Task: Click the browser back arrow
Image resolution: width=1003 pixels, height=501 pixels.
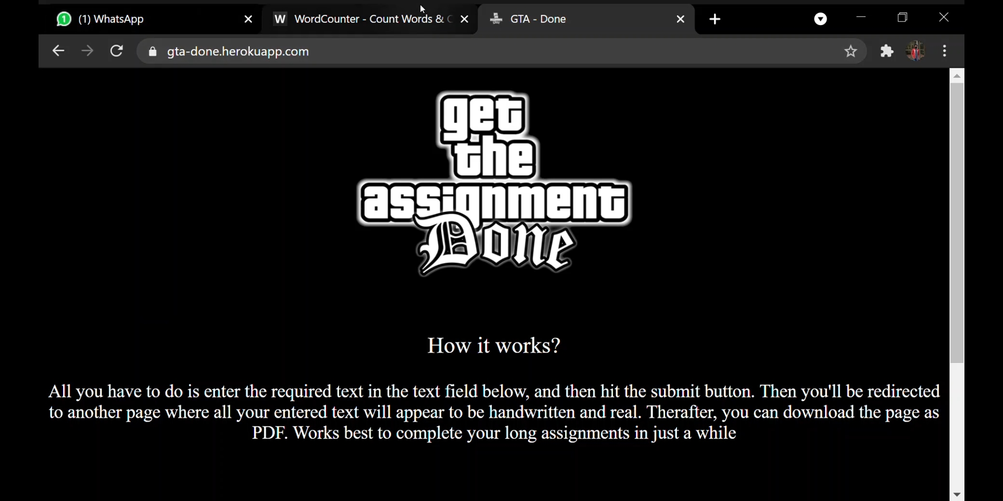Action: pyautogui.click(x=58, y=51)
